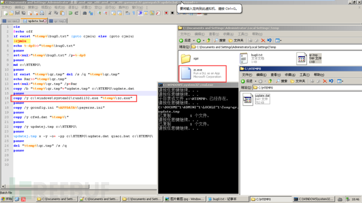Click the Paste clipboard icon in Notepad++

(62, 13)
